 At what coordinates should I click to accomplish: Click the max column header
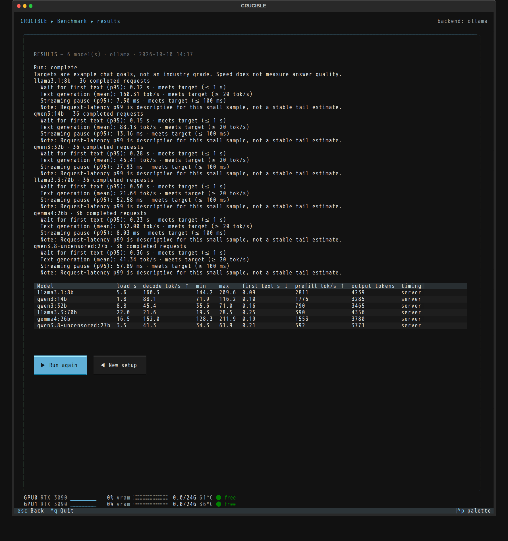[224, 286]
